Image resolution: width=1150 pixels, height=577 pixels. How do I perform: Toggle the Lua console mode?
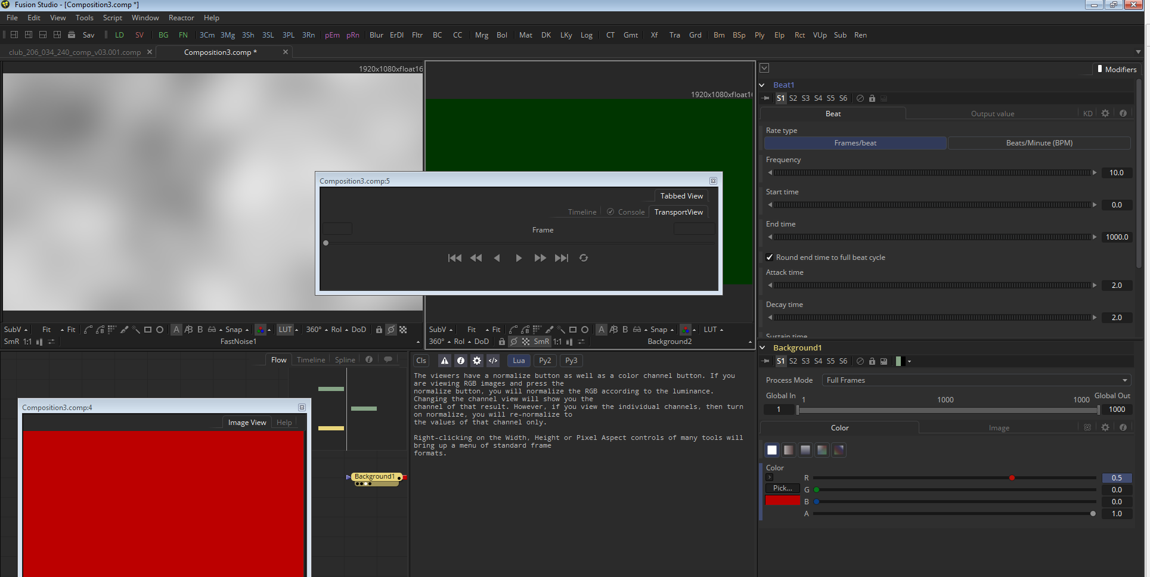pos(519,361)
